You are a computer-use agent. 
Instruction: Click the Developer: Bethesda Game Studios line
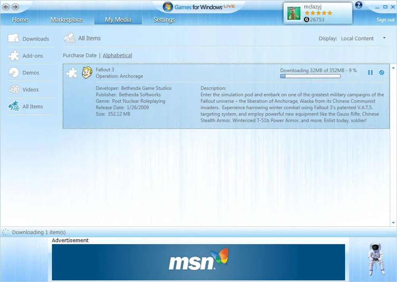[x=134, y=88]
